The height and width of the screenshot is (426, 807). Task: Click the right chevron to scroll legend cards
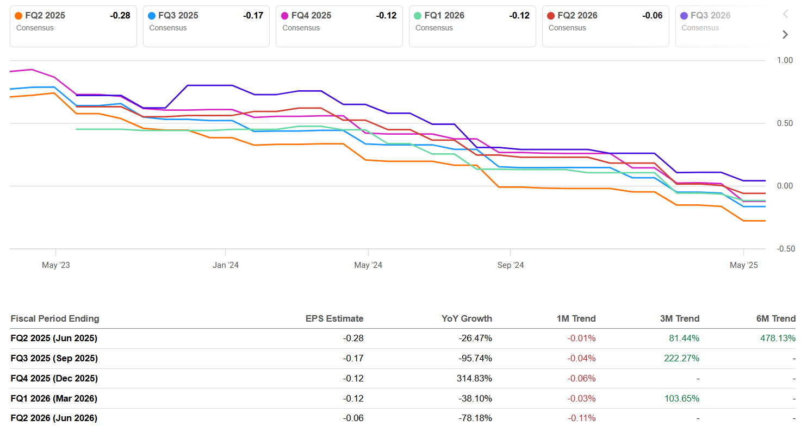(785, 34)
